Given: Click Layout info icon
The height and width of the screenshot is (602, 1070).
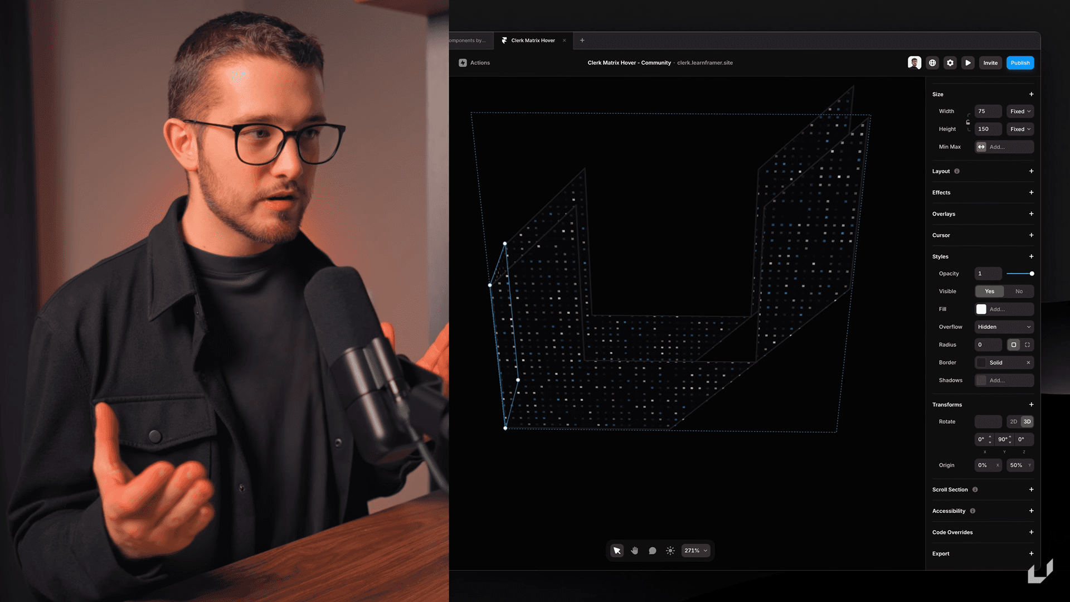Looking at the screenshot, I should click(x=957, y=171).
